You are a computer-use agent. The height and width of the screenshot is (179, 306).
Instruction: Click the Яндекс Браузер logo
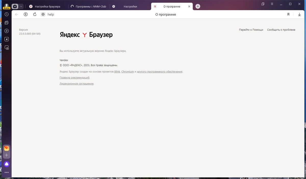tap(86, 35)
